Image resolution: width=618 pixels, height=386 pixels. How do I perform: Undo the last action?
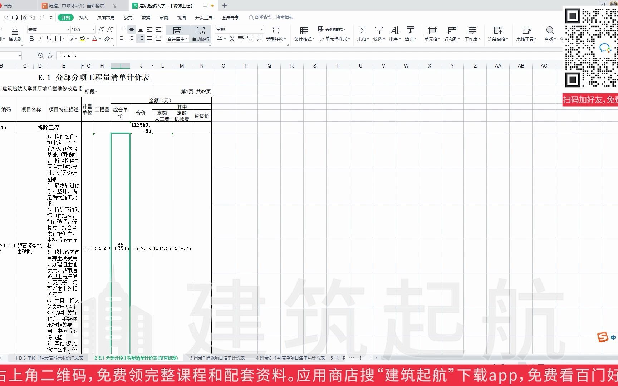33,18
